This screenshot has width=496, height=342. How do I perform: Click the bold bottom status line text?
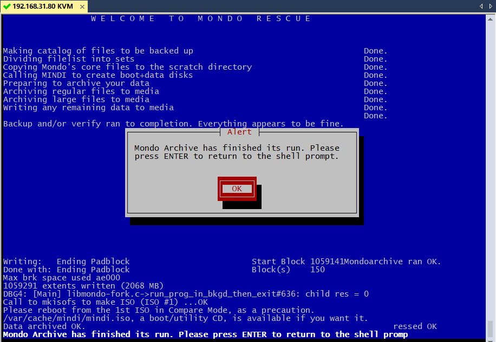pos(205,334)
